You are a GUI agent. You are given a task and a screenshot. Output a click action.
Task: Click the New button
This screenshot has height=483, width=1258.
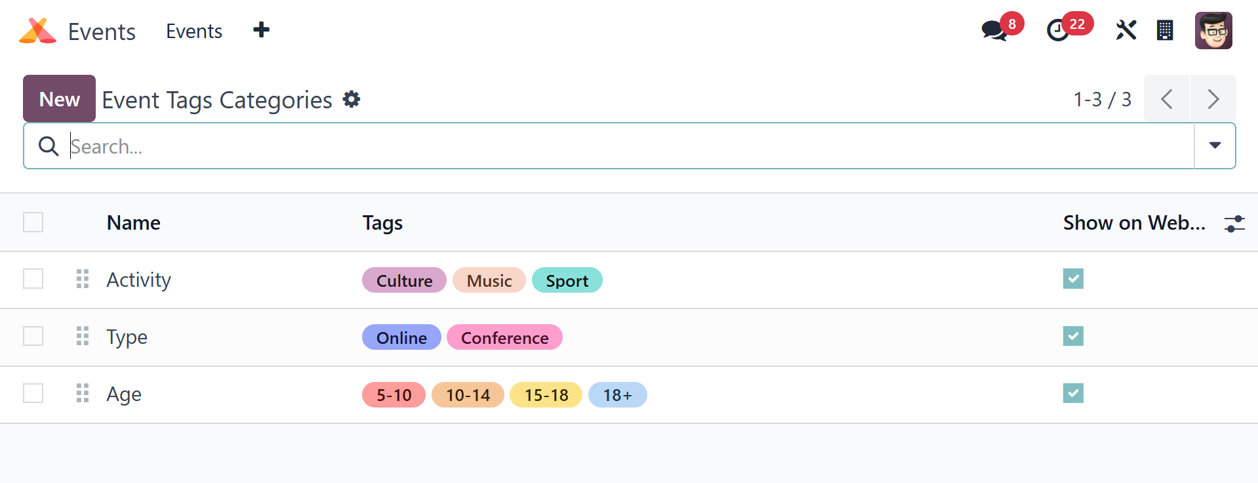click(x=60, y=99)
